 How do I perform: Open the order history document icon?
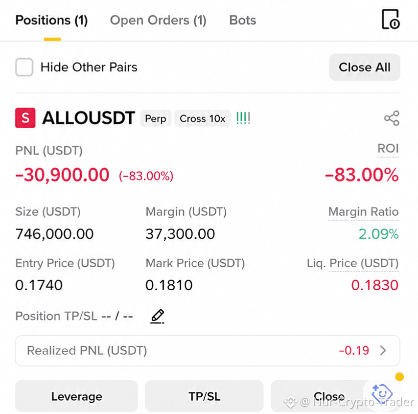coord(391,19)
